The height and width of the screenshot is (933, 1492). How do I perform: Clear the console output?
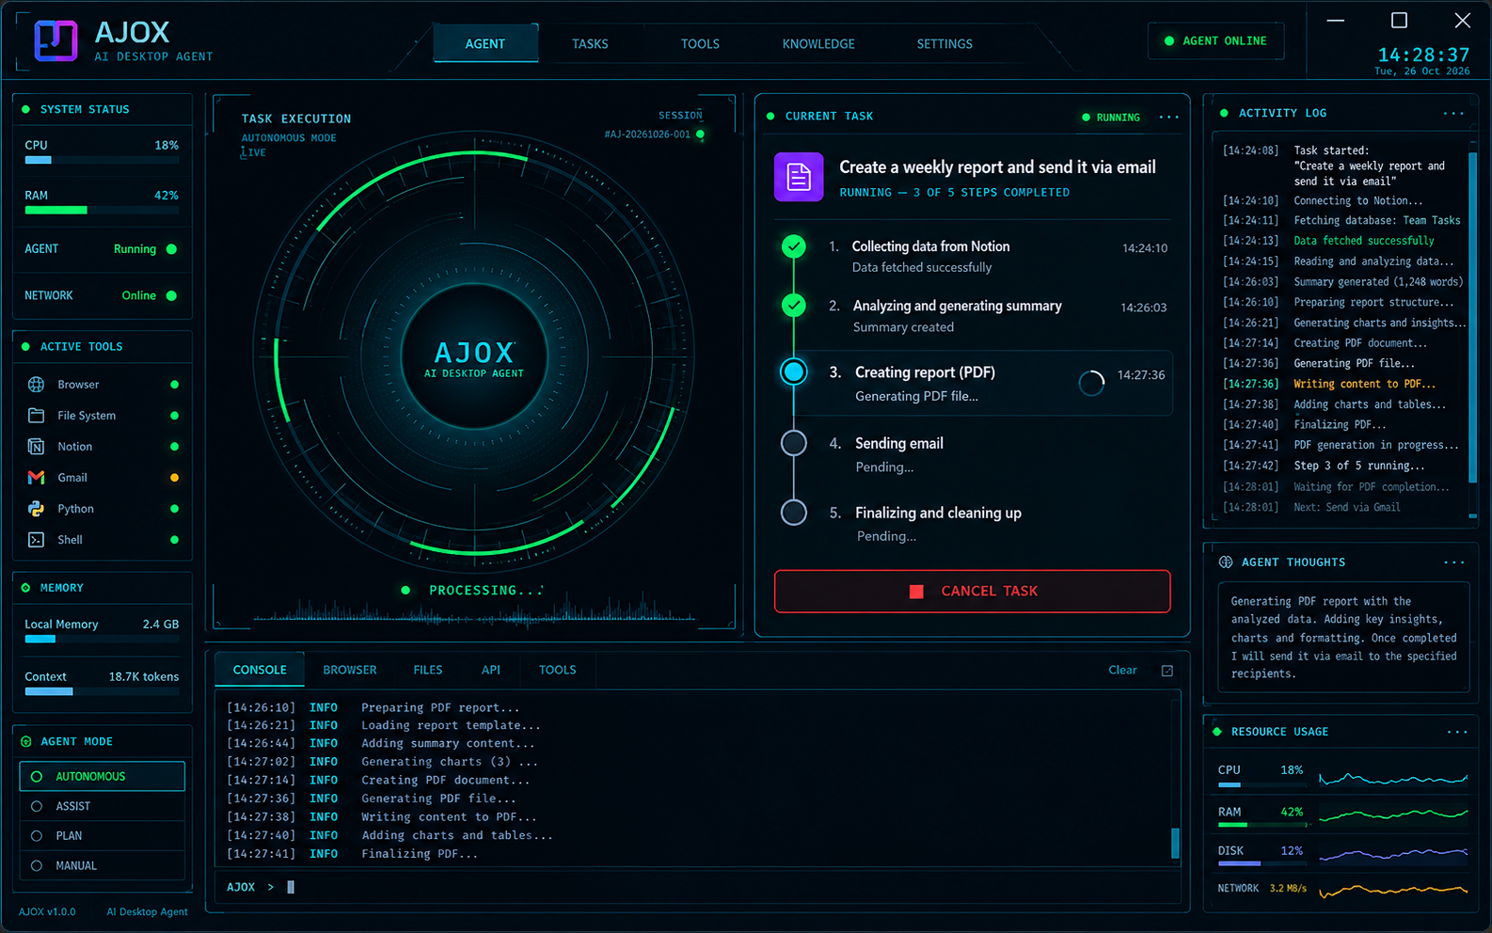pyautogui.click(x=1122, y=671)
